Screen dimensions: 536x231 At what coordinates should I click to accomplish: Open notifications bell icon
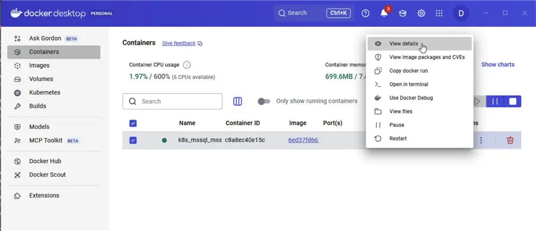[x=384, y=13]
